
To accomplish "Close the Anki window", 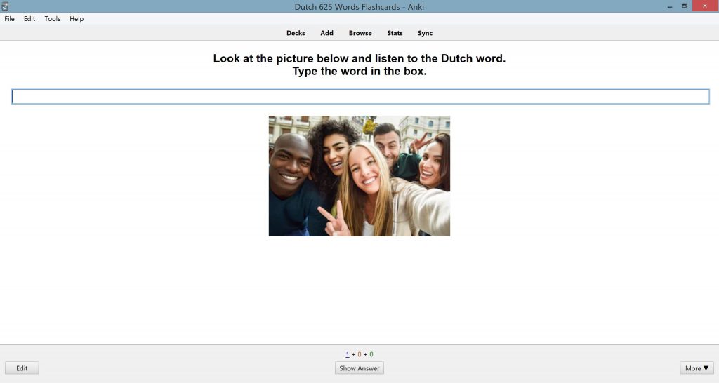I will point(705,6).
